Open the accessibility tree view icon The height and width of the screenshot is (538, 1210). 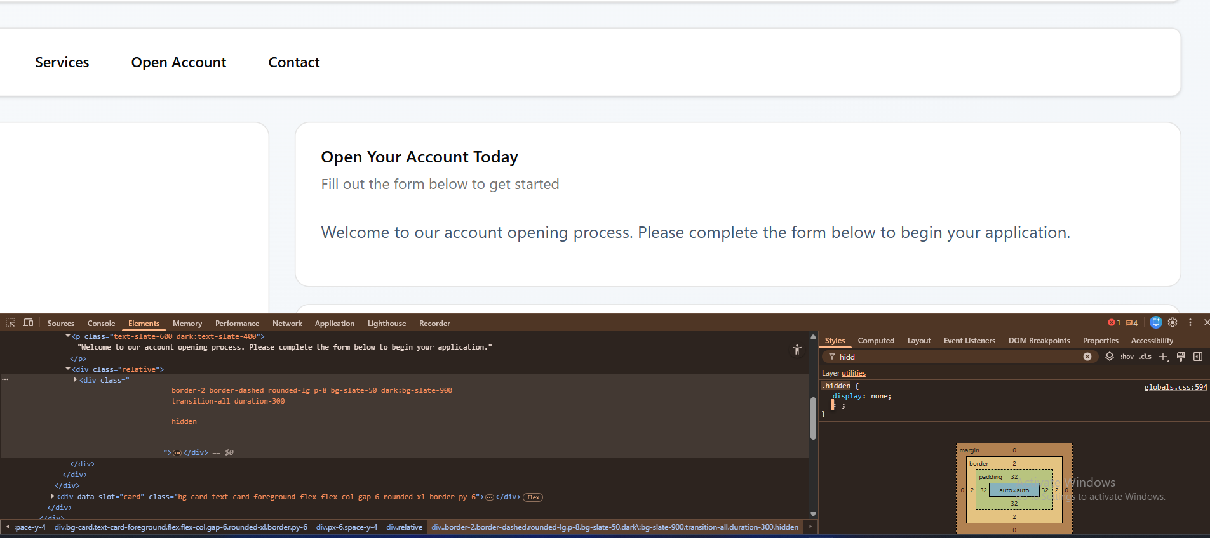pos(797,350)
